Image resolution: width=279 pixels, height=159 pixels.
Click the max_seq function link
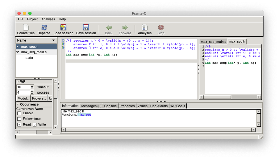[x=84, y=115]
